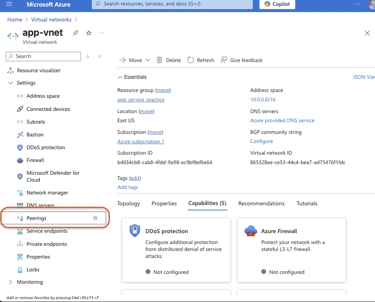This screenshot has width=375, height=302.
Task: Open the top bar more options ellipsis
Action: [357, 4]
